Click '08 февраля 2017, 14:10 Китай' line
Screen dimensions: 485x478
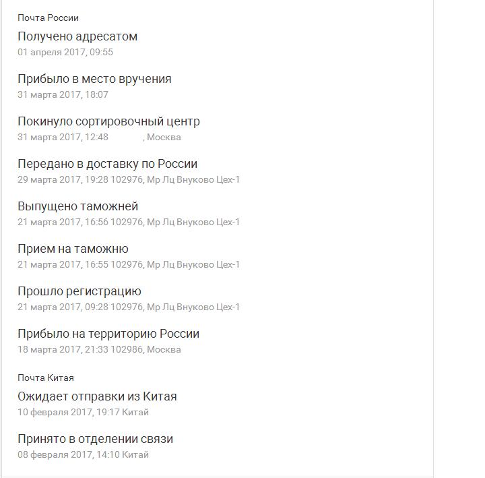tap(84, 455)
